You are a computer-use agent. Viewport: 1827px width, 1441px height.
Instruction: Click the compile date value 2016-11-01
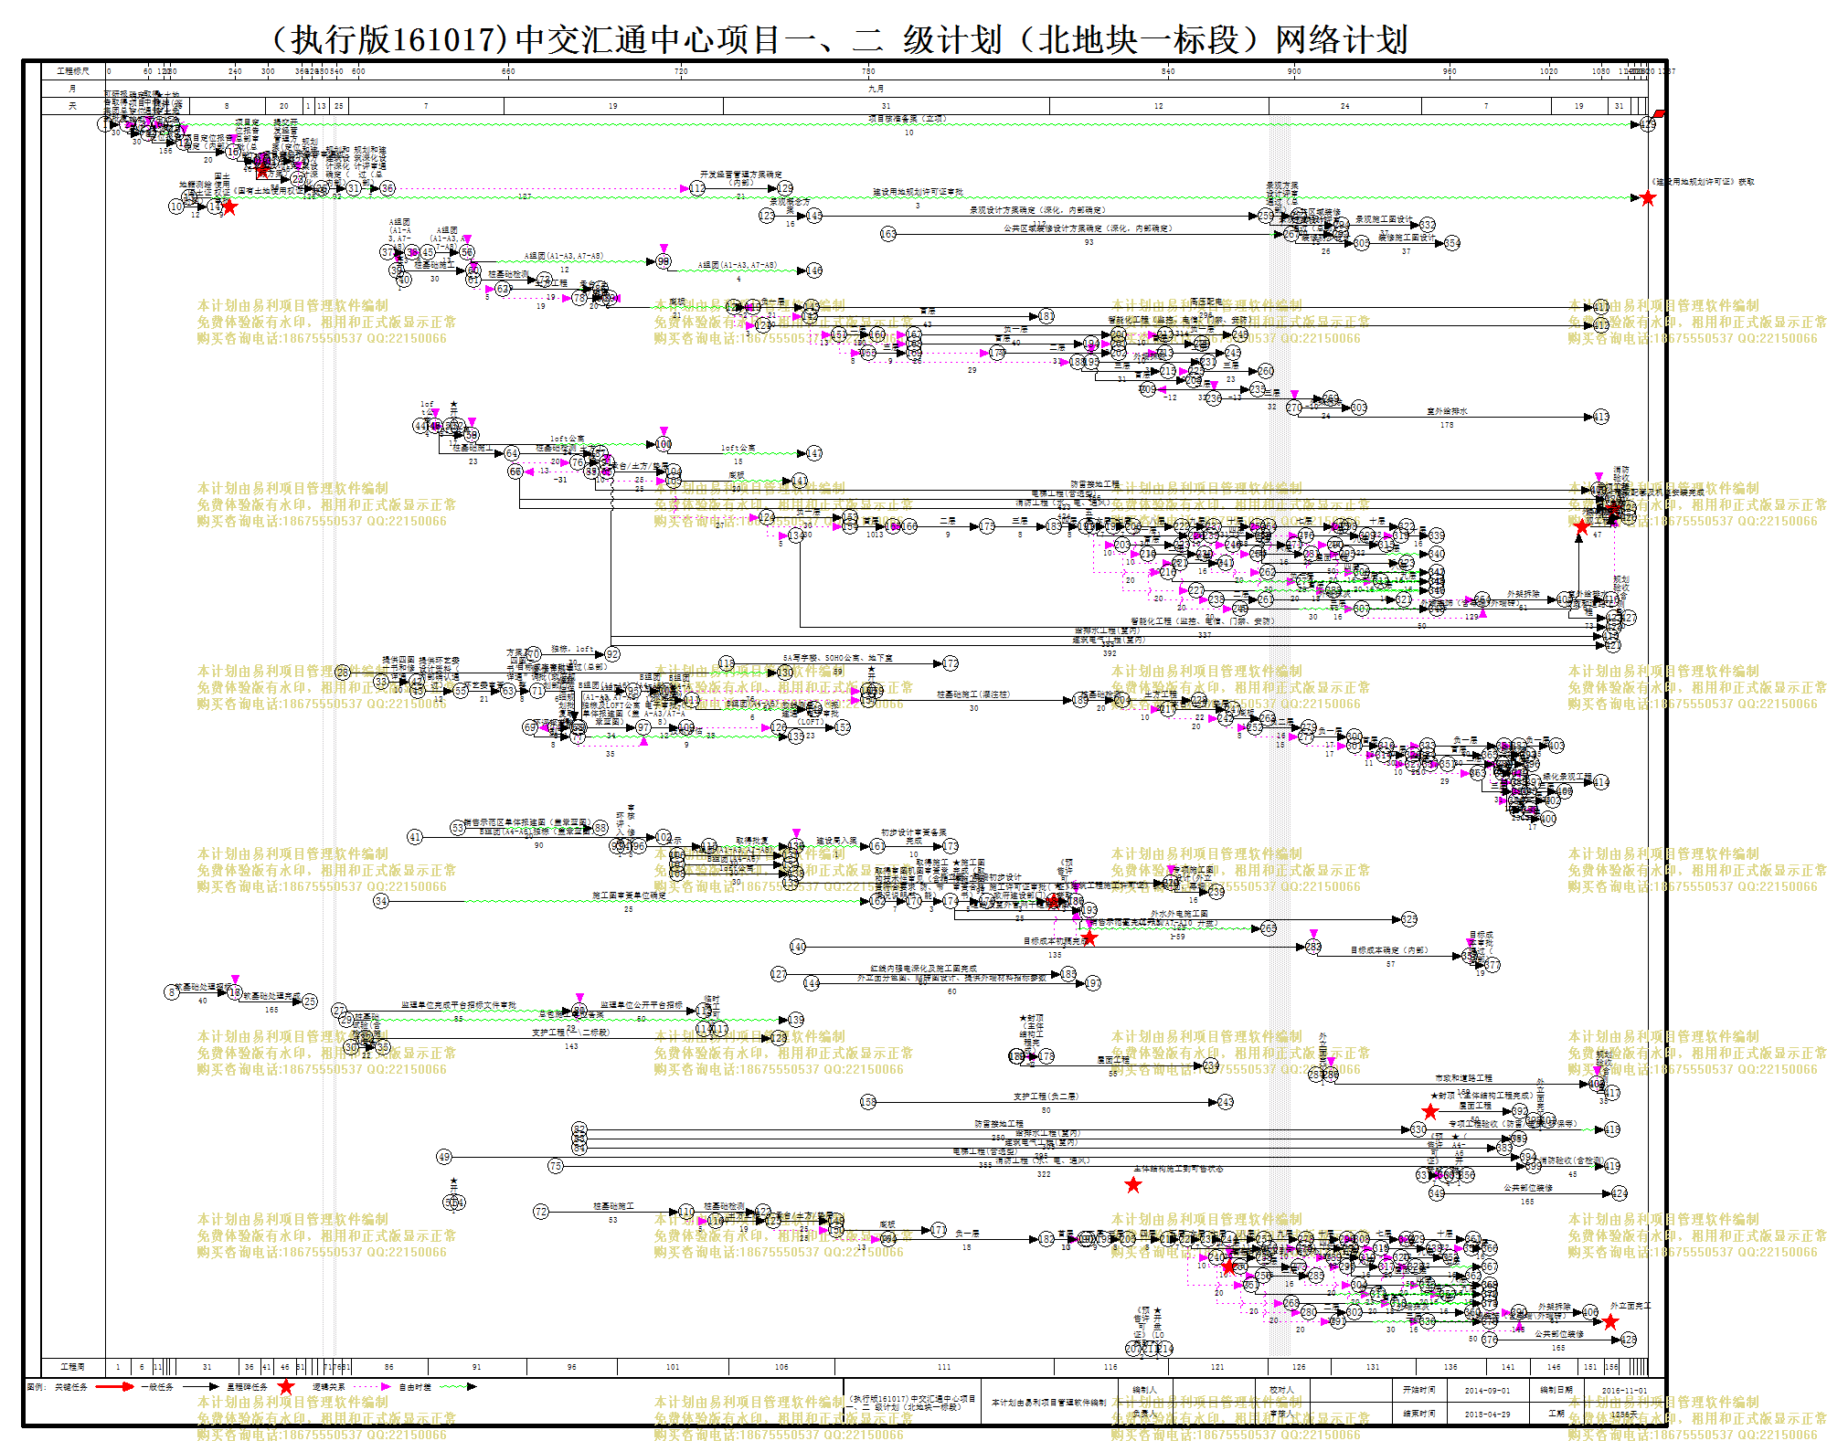(1624, 1391)
